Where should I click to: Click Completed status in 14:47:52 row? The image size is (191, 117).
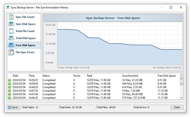(49, 91)
